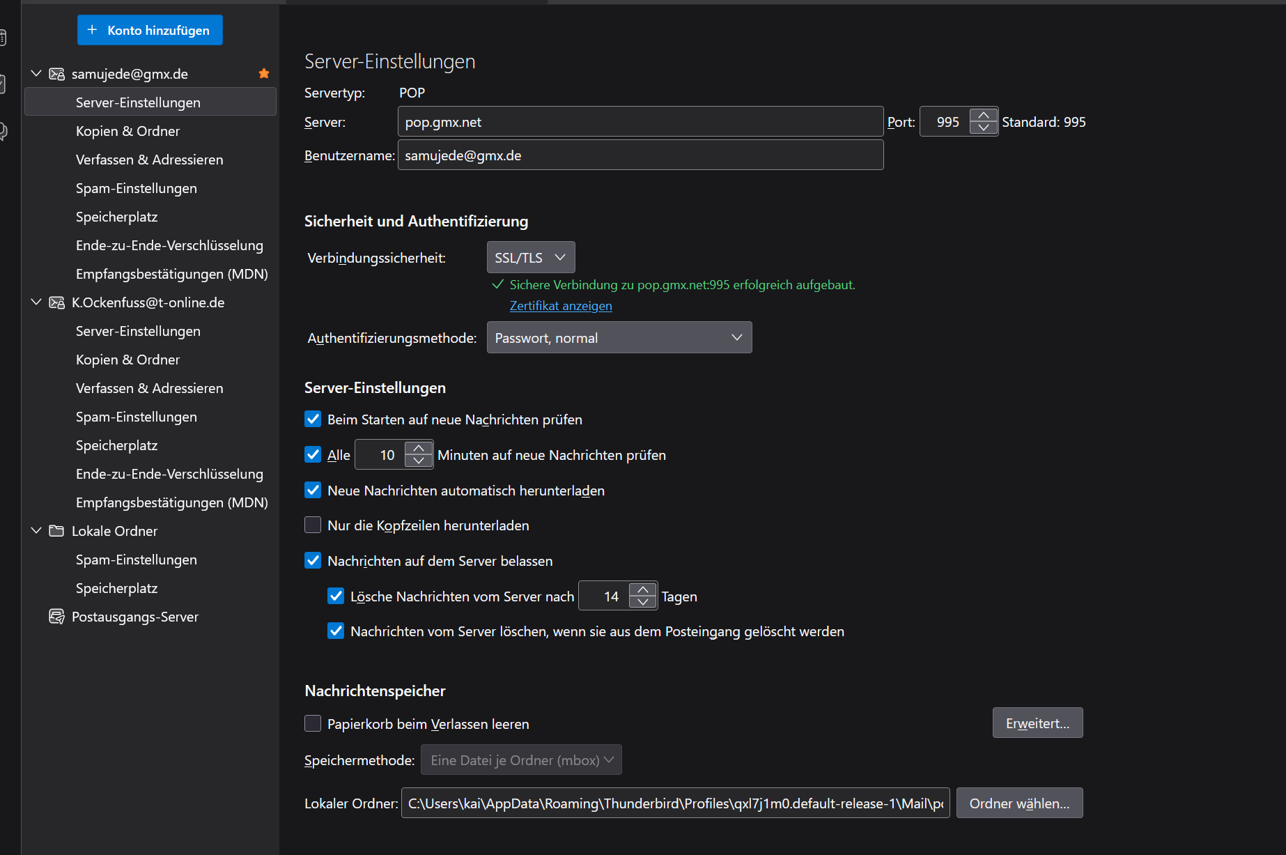Click the Lokaler Ordner path field
This screenshot has width=1286, height=855.
click(675, 803)
